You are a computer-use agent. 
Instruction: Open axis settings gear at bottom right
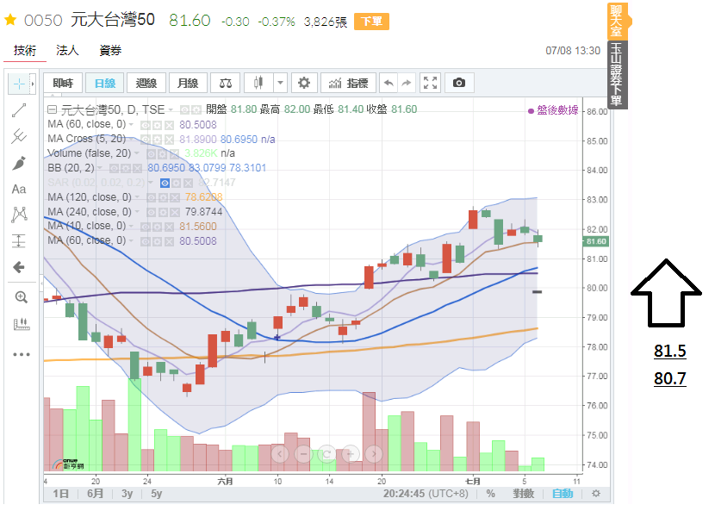[x=596, y=493]
